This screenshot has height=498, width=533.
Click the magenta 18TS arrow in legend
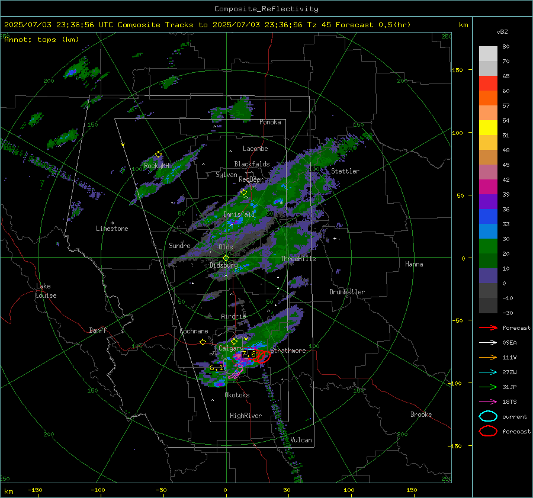[x=488, y=402]
